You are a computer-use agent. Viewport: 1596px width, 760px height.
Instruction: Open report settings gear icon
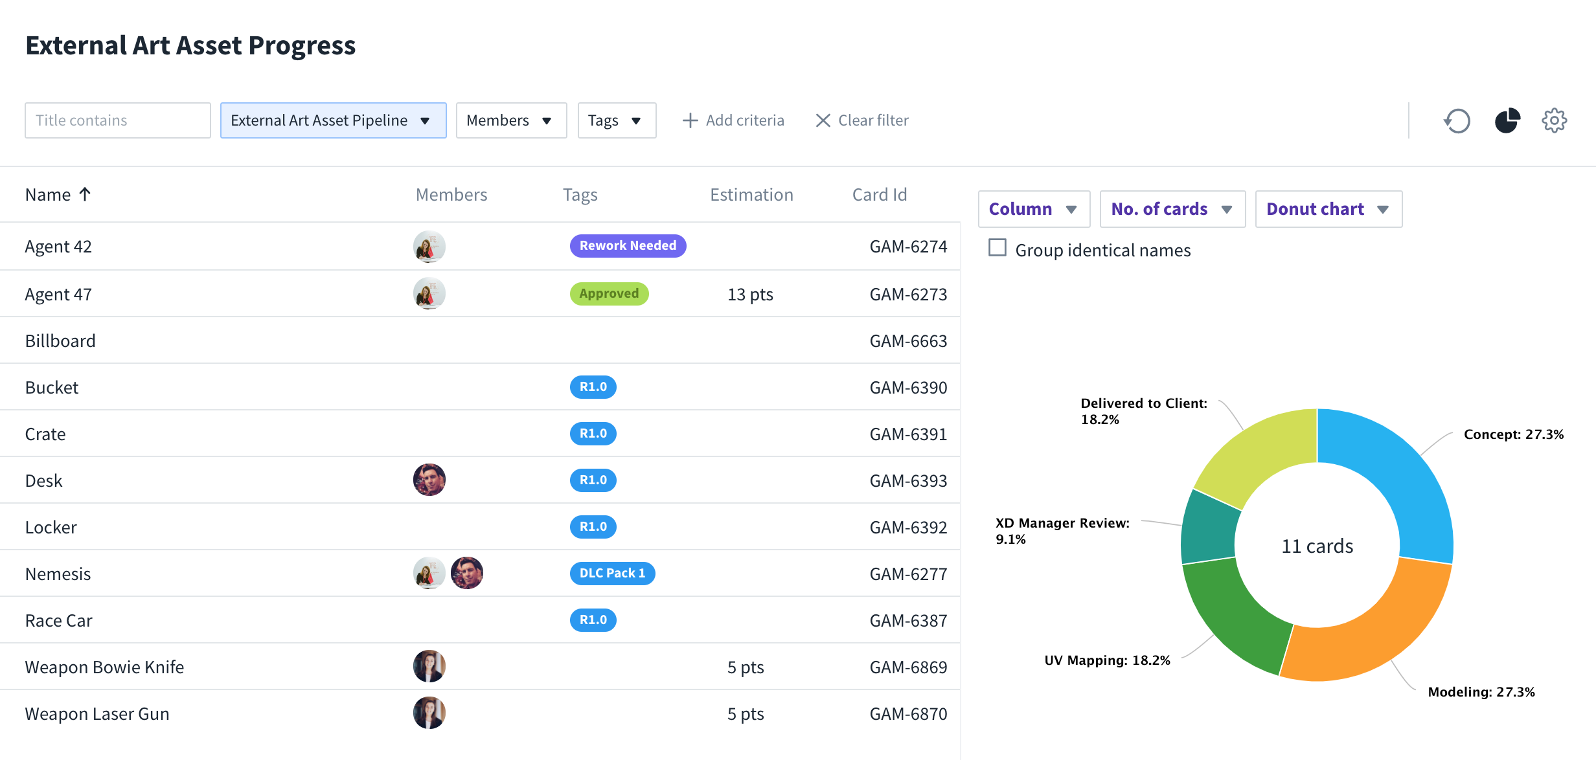click(1554, 120)
